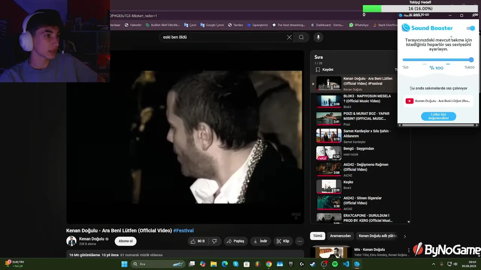Viewport: 481px width, 270px height.
Task: Open File Explorer from the taskbar
Action: 214,264
